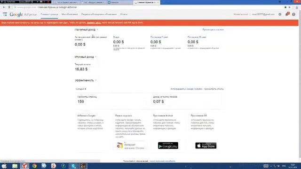The width and height of the screenshot is (301, 169).
Task: Click help icon next to Итоговый доход
Action: tap(96, 57)
